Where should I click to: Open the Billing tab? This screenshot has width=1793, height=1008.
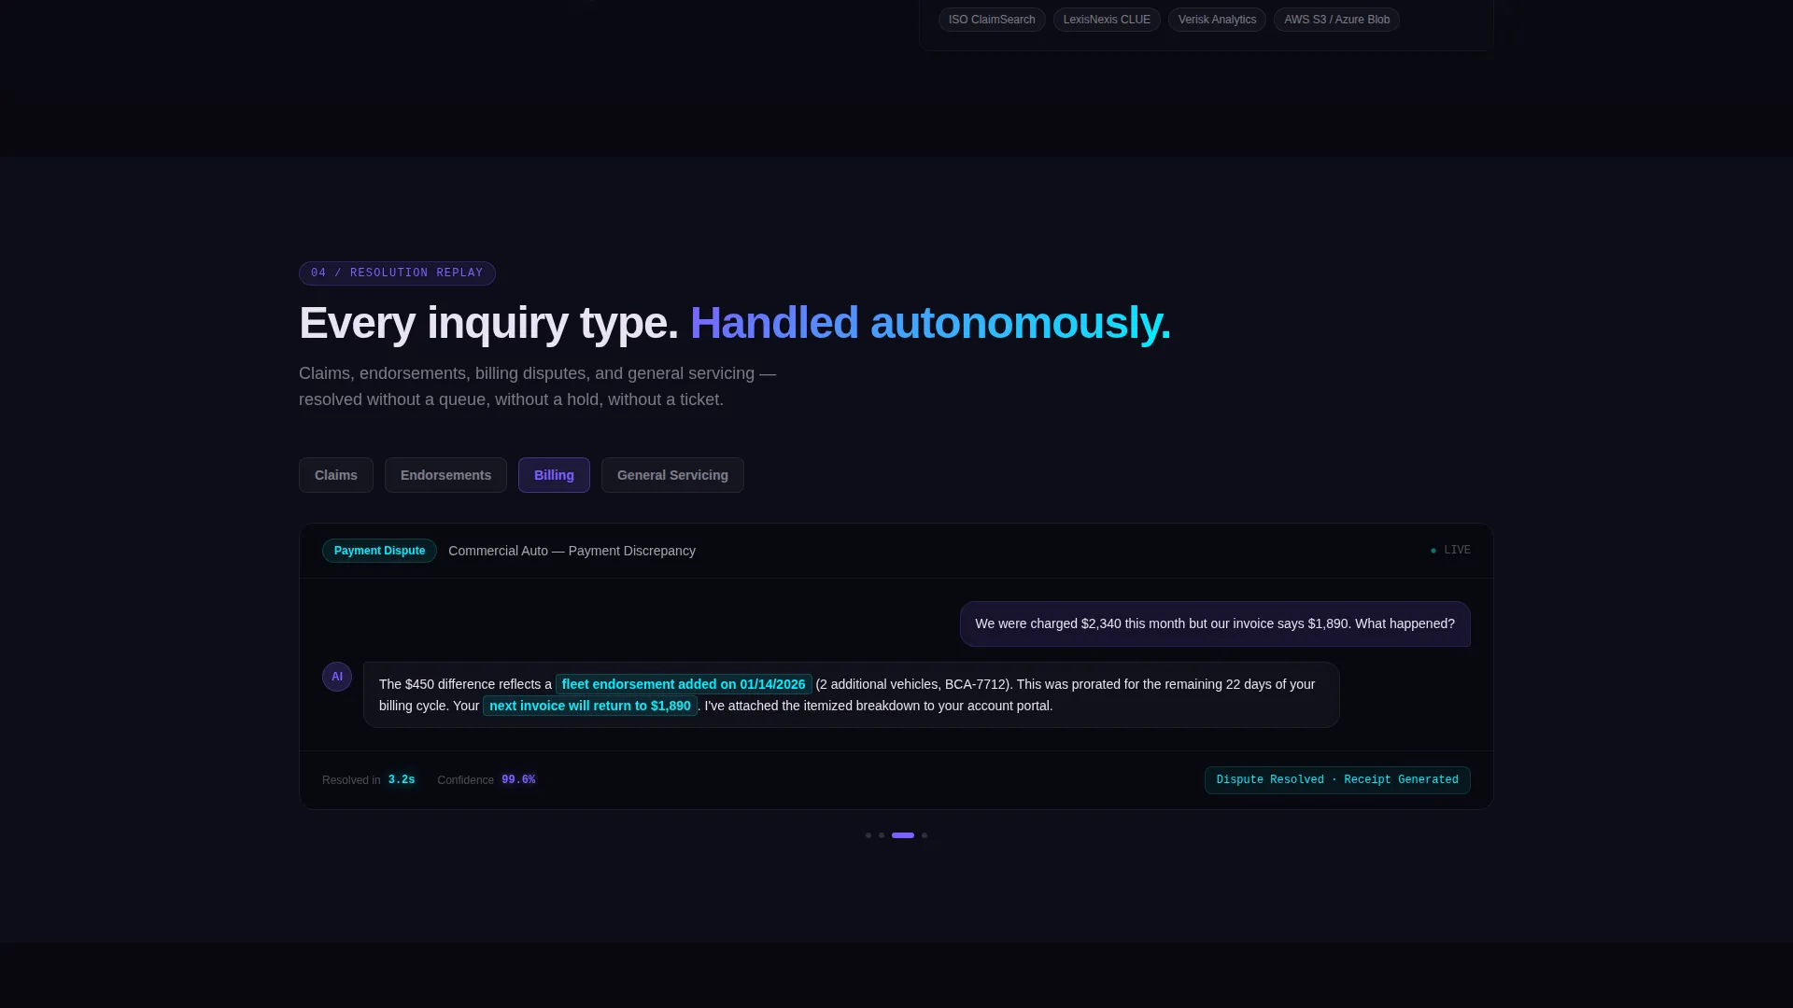[x=554, y=475]
